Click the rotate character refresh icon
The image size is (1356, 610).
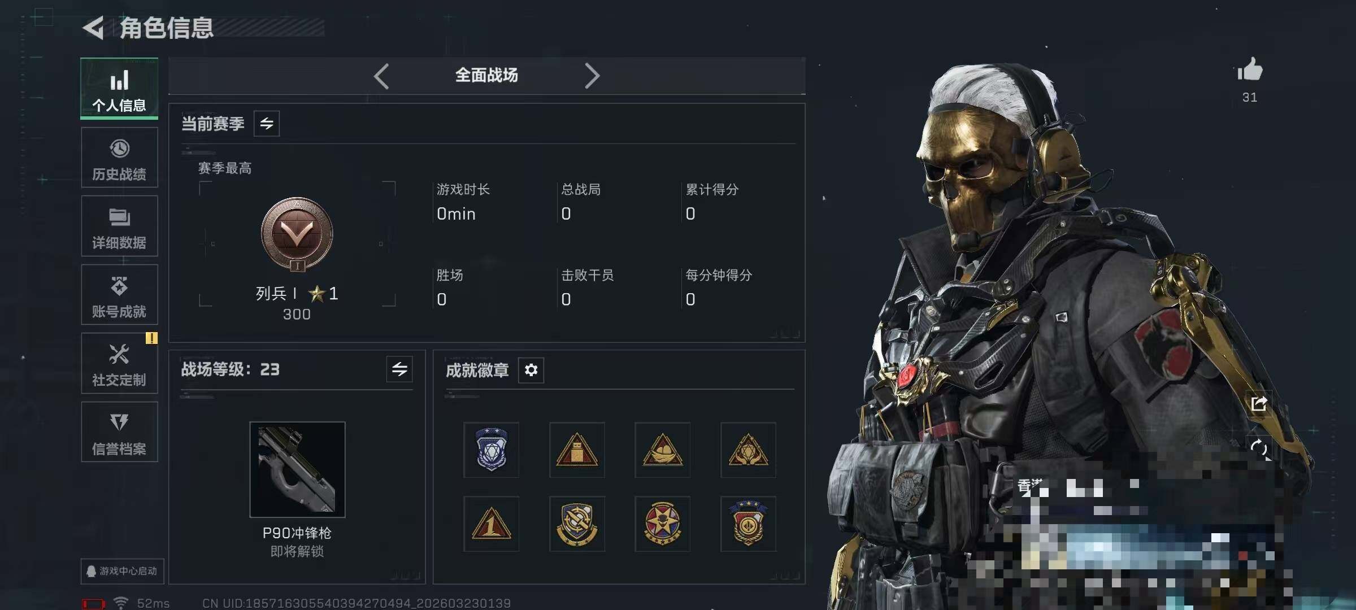(1259, 448)
